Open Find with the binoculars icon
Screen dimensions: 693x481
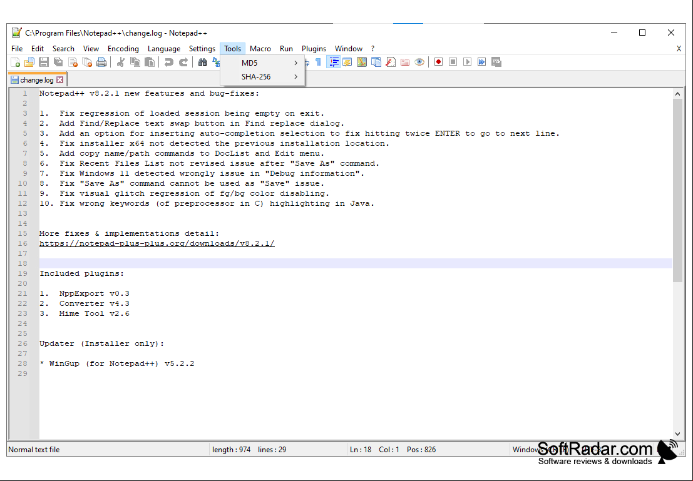point(202,63)
